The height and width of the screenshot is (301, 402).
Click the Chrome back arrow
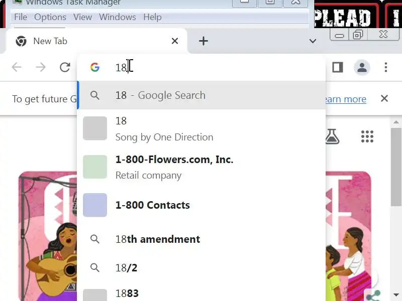click(17, 67)
